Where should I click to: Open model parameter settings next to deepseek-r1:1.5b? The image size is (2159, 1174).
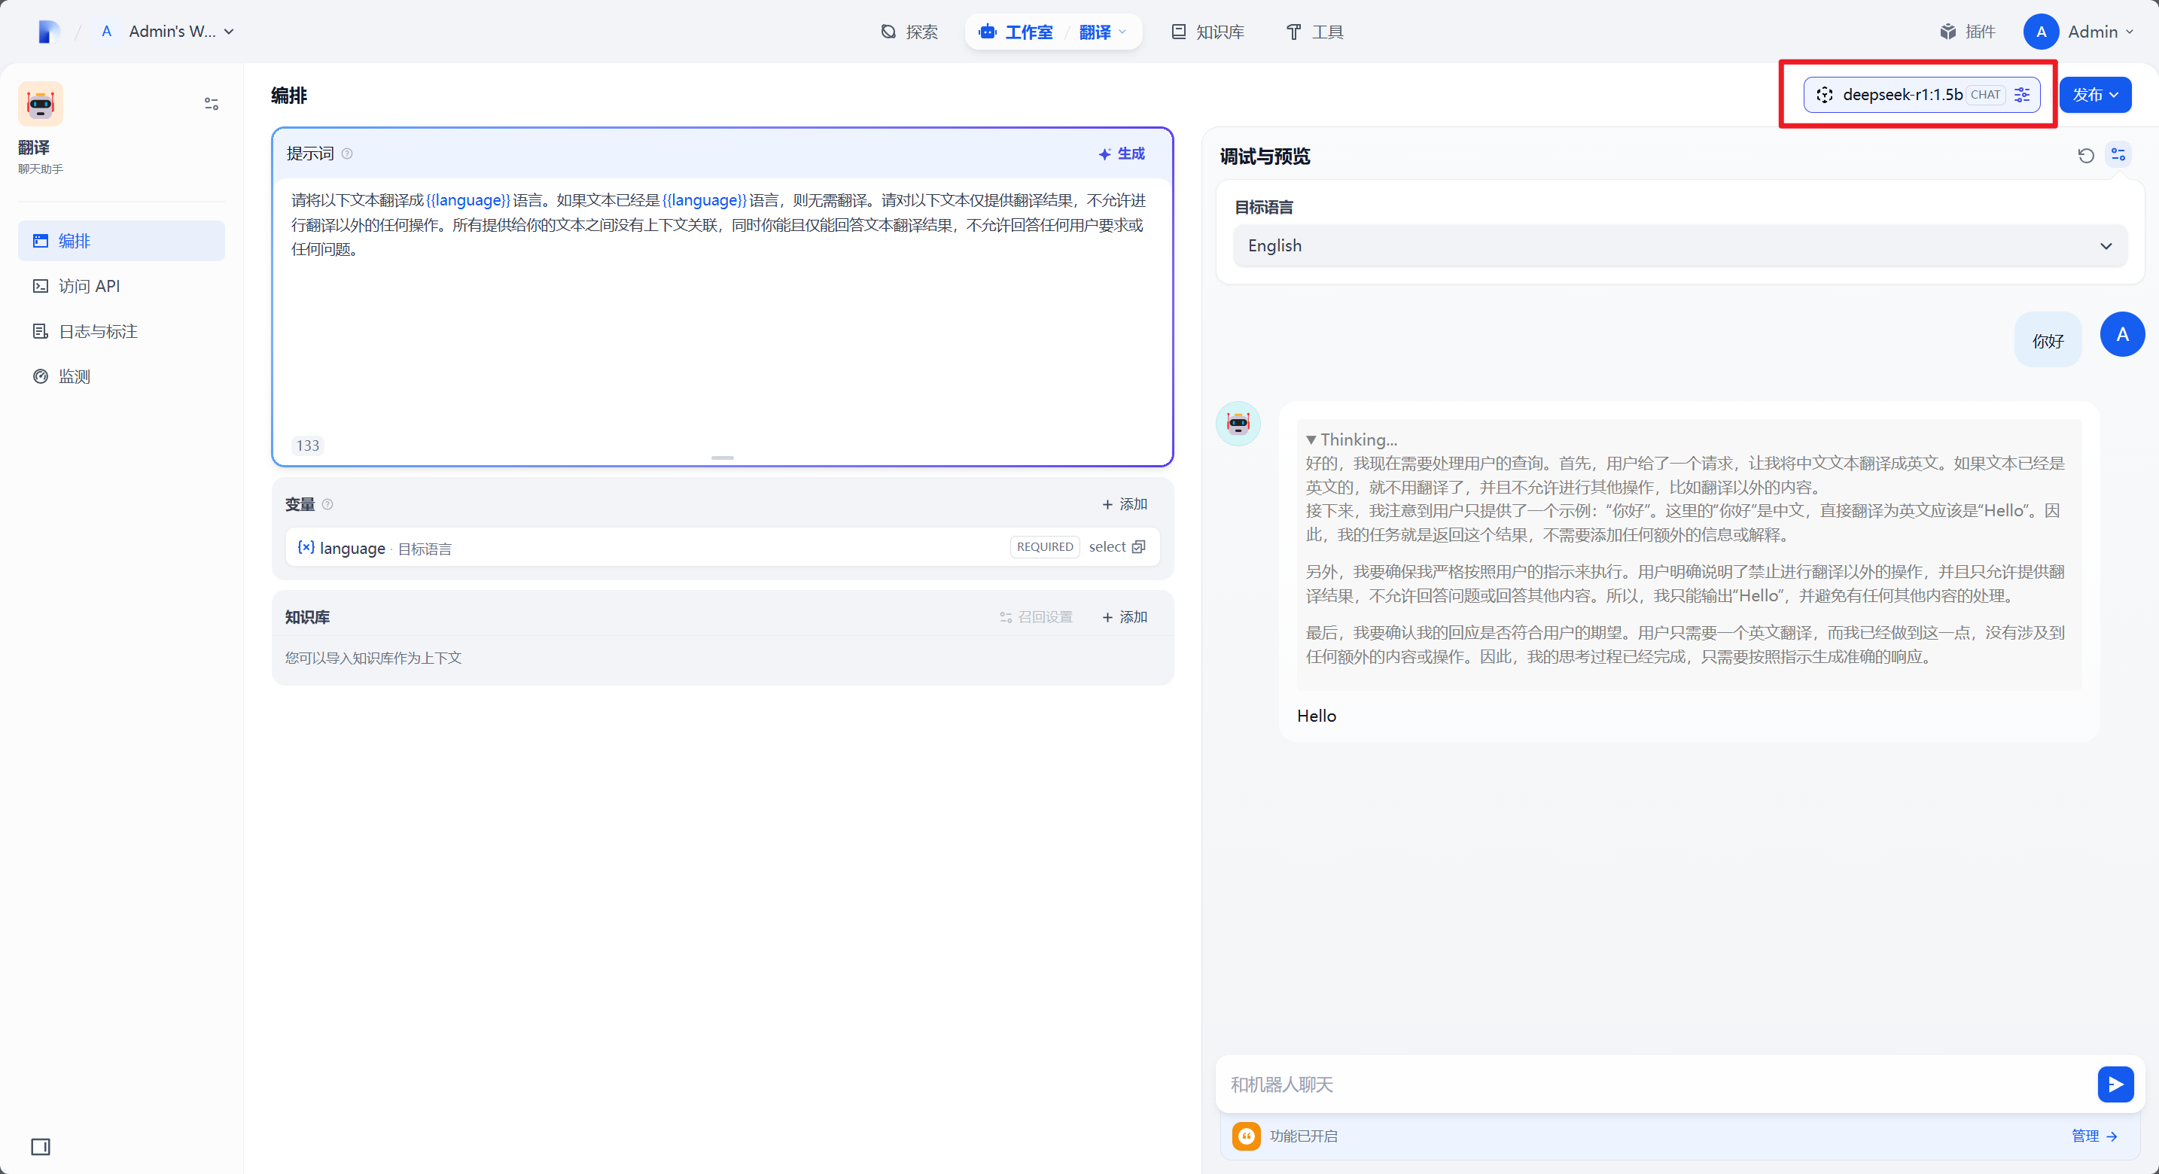(x=2021, y=95)
